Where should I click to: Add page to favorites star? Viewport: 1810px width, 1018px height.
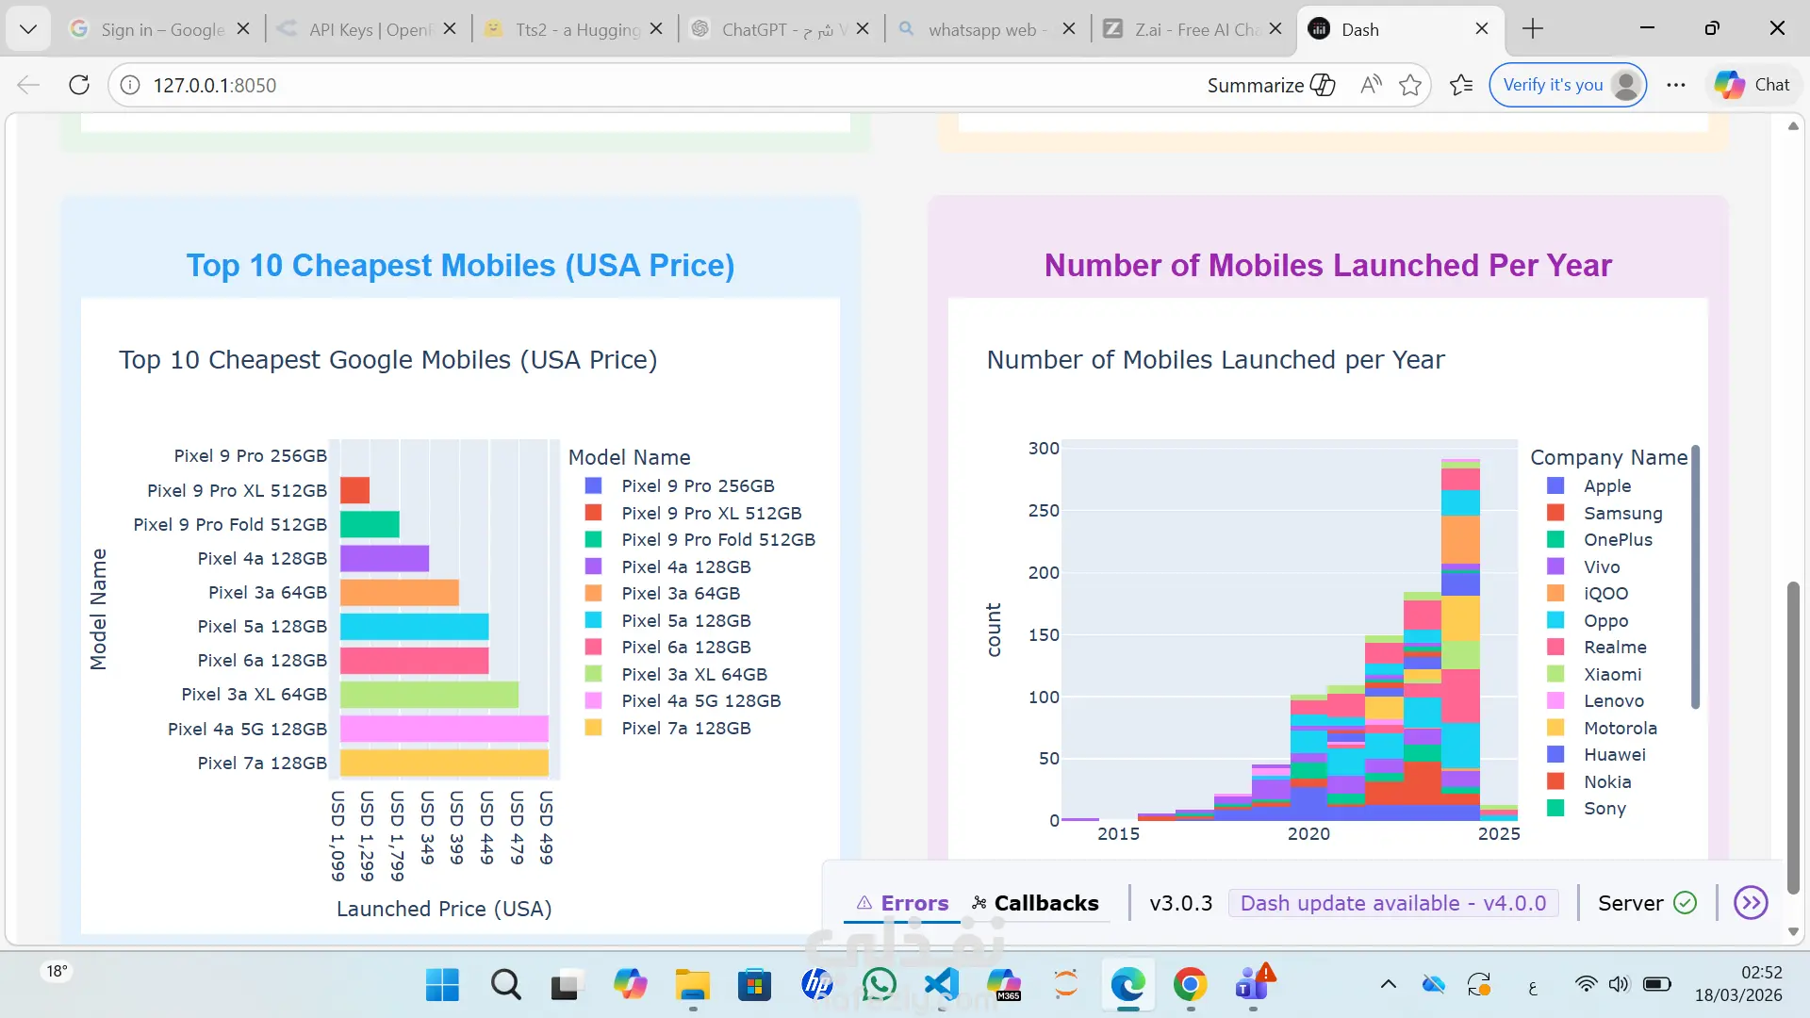coord(1410,85)
